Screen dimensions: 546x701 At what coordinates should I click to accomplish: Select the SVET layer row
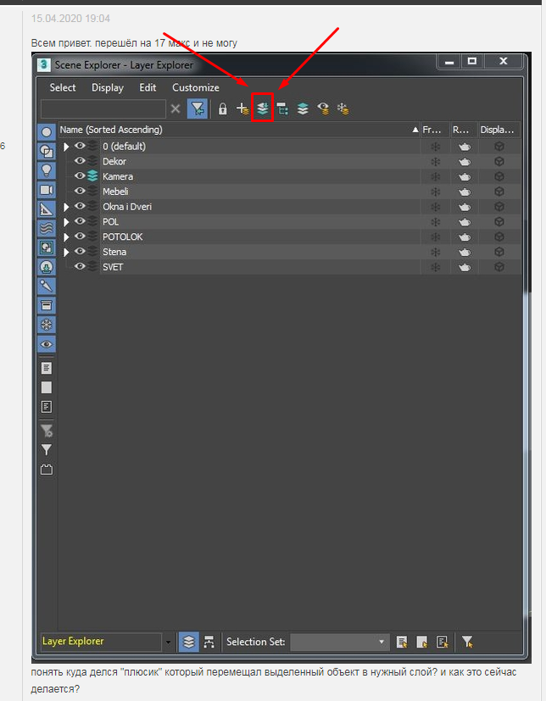click(290, 267)
